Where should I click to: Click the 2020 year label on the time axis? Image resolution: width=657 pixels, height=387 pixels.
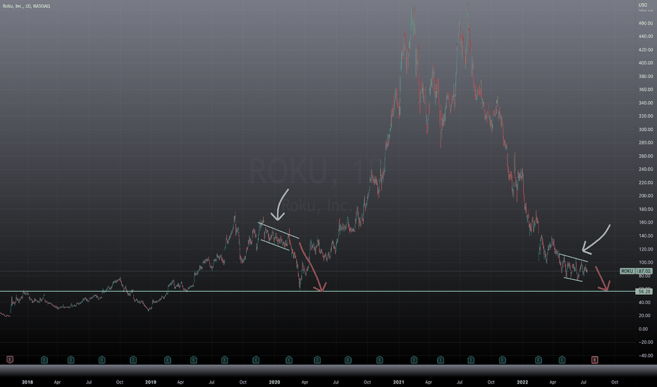[274, 382]
